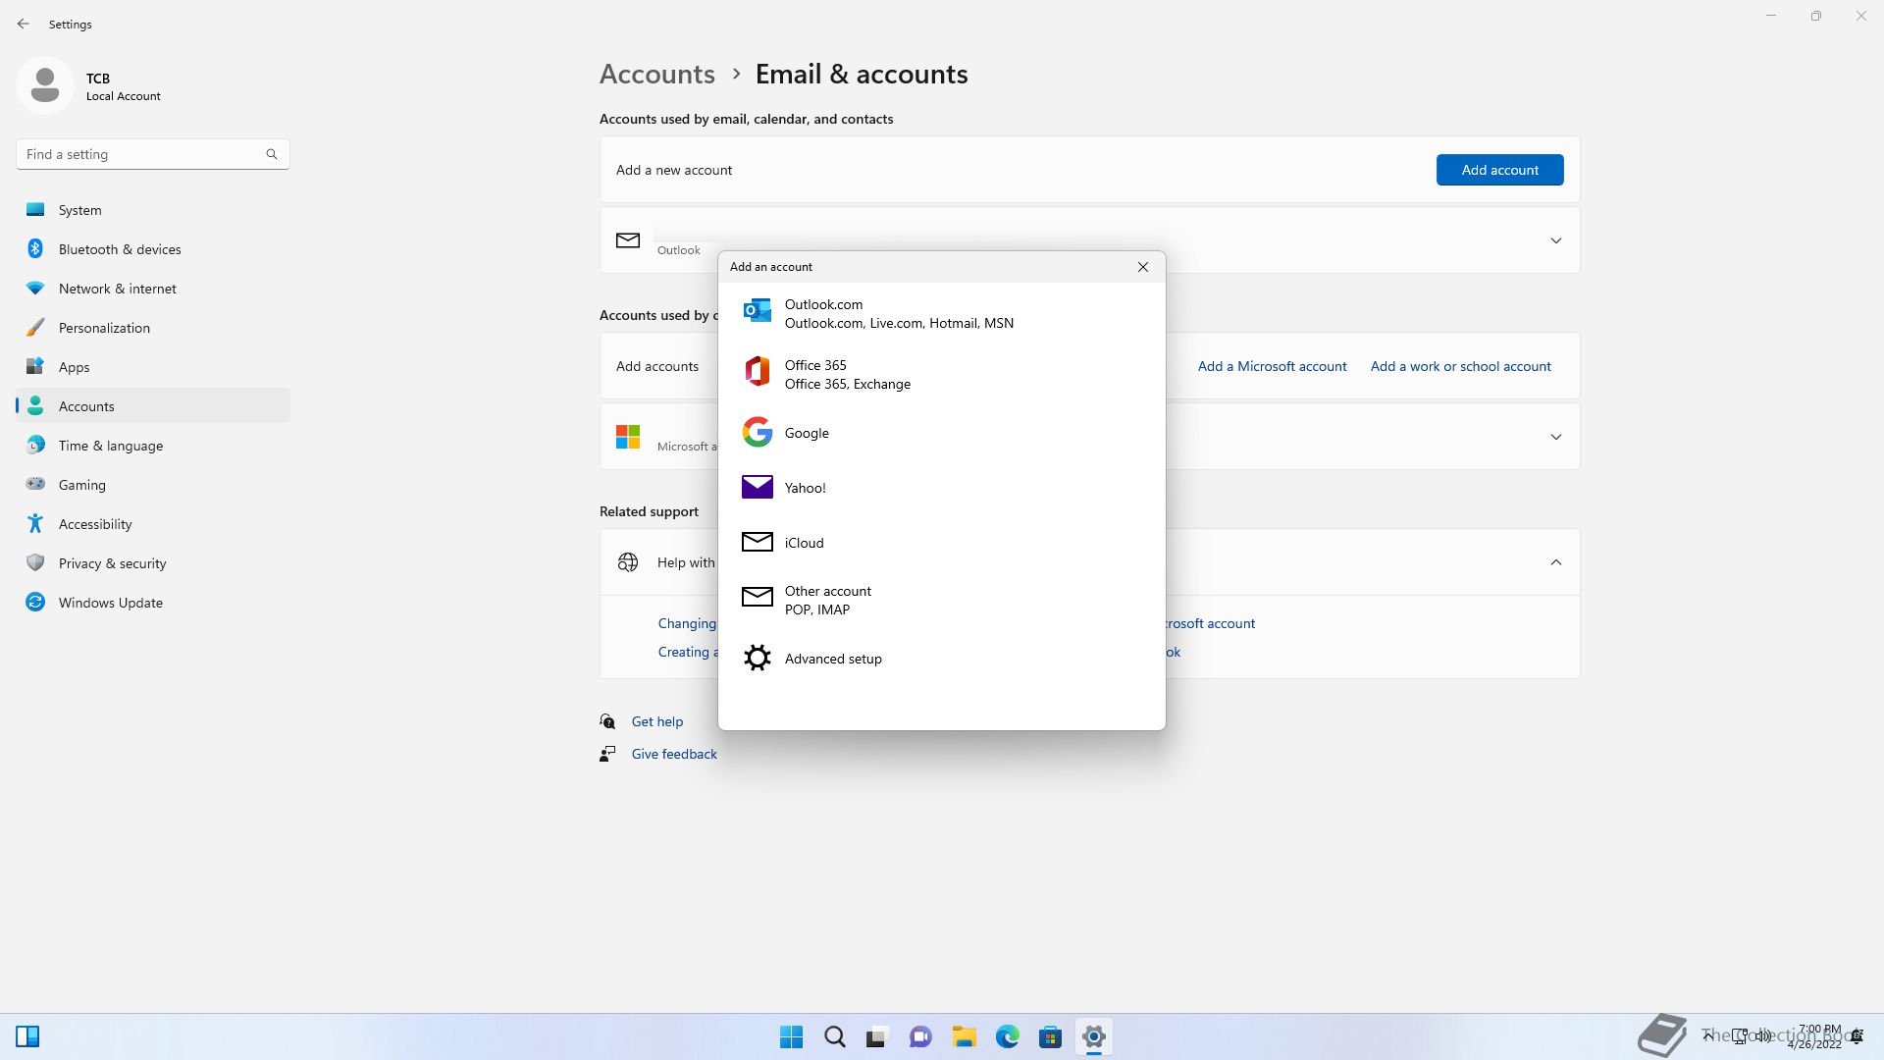Select Accounts in the sidebar
This screenshot has height=1060, width=1884.
[153, 406]
